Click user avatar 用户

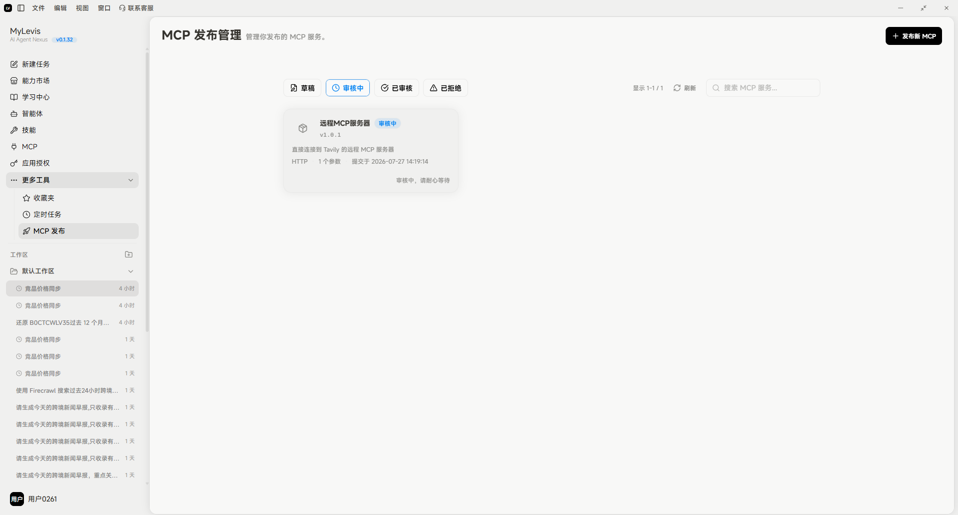tap(17, 499)
